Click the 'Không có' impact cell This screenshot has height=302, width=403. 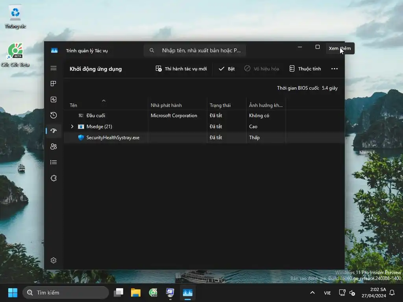259,116
